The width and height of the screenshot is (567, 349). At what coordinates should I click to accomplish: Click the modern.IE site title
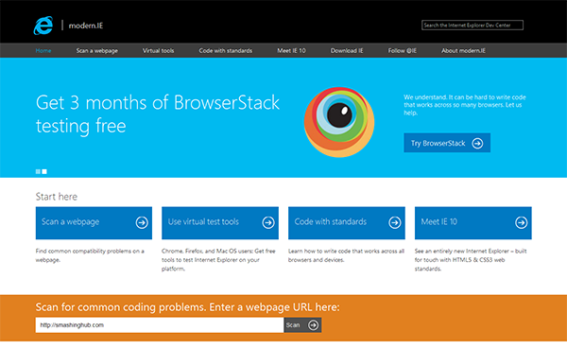[x=86, y=26]
